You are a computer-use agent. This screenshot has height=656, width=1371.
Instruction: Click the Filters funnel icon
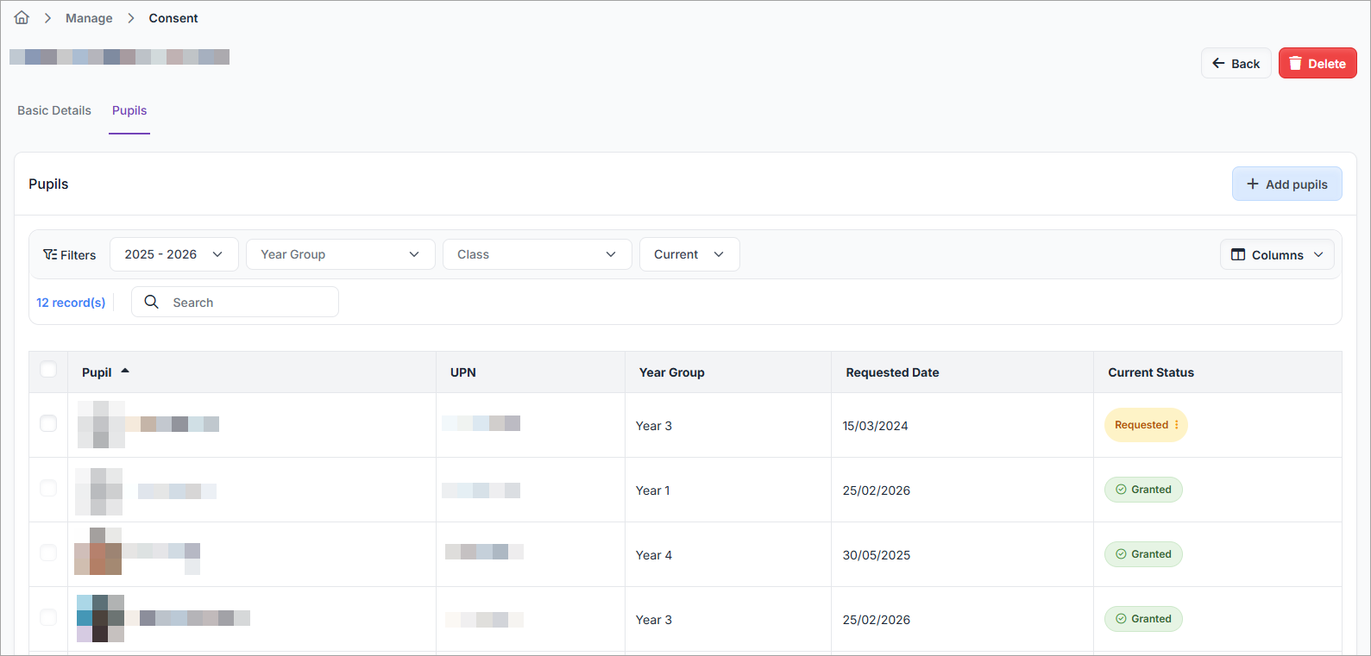click(50, 255)
